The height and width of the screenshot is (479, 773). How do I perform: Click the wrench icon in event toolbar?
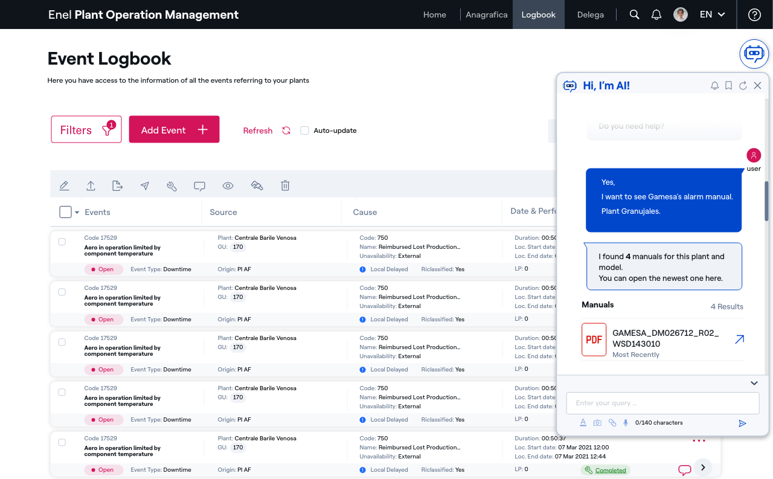tap(172, 186)
